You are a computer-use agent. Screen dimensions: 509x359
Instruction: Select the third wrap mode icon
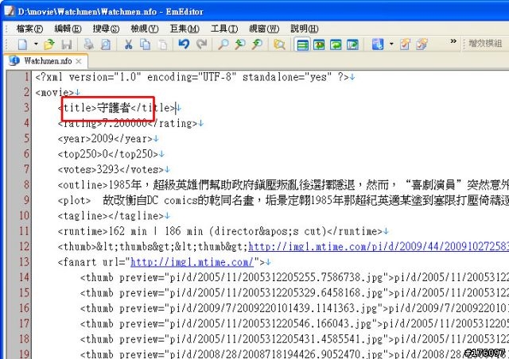click(336, 44)
